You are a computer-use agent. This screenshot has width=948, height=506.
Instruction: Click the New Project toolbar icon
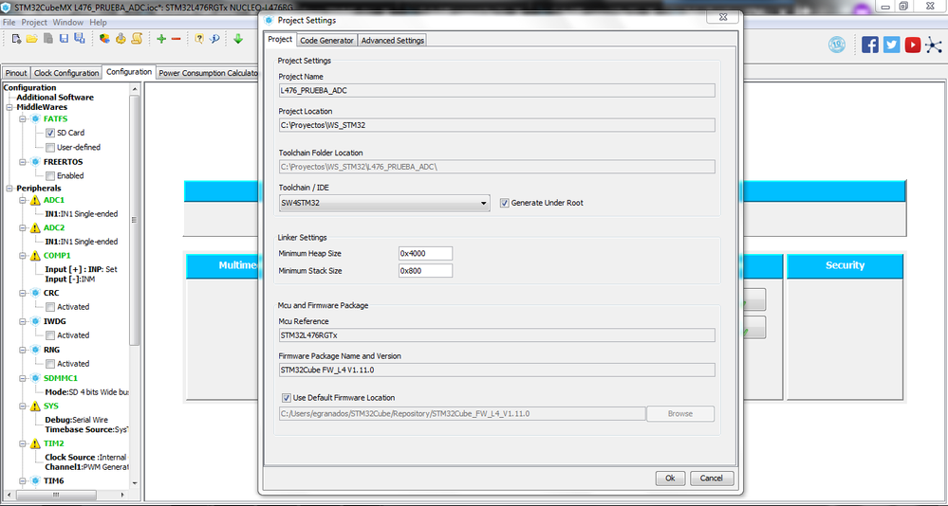(x=17, y=39)
